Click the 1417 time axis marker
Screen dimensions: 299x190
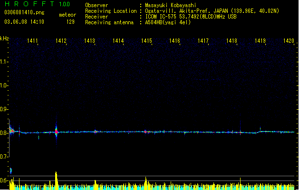[x=203, y=40]
